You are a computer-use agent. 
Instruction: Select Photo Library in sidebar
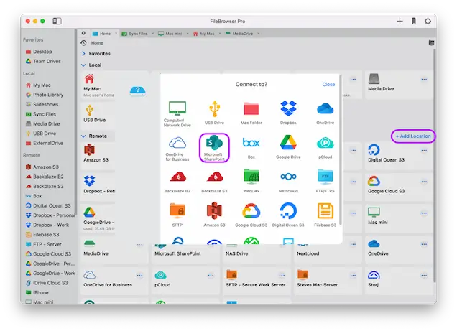click(x=45, y=95)
